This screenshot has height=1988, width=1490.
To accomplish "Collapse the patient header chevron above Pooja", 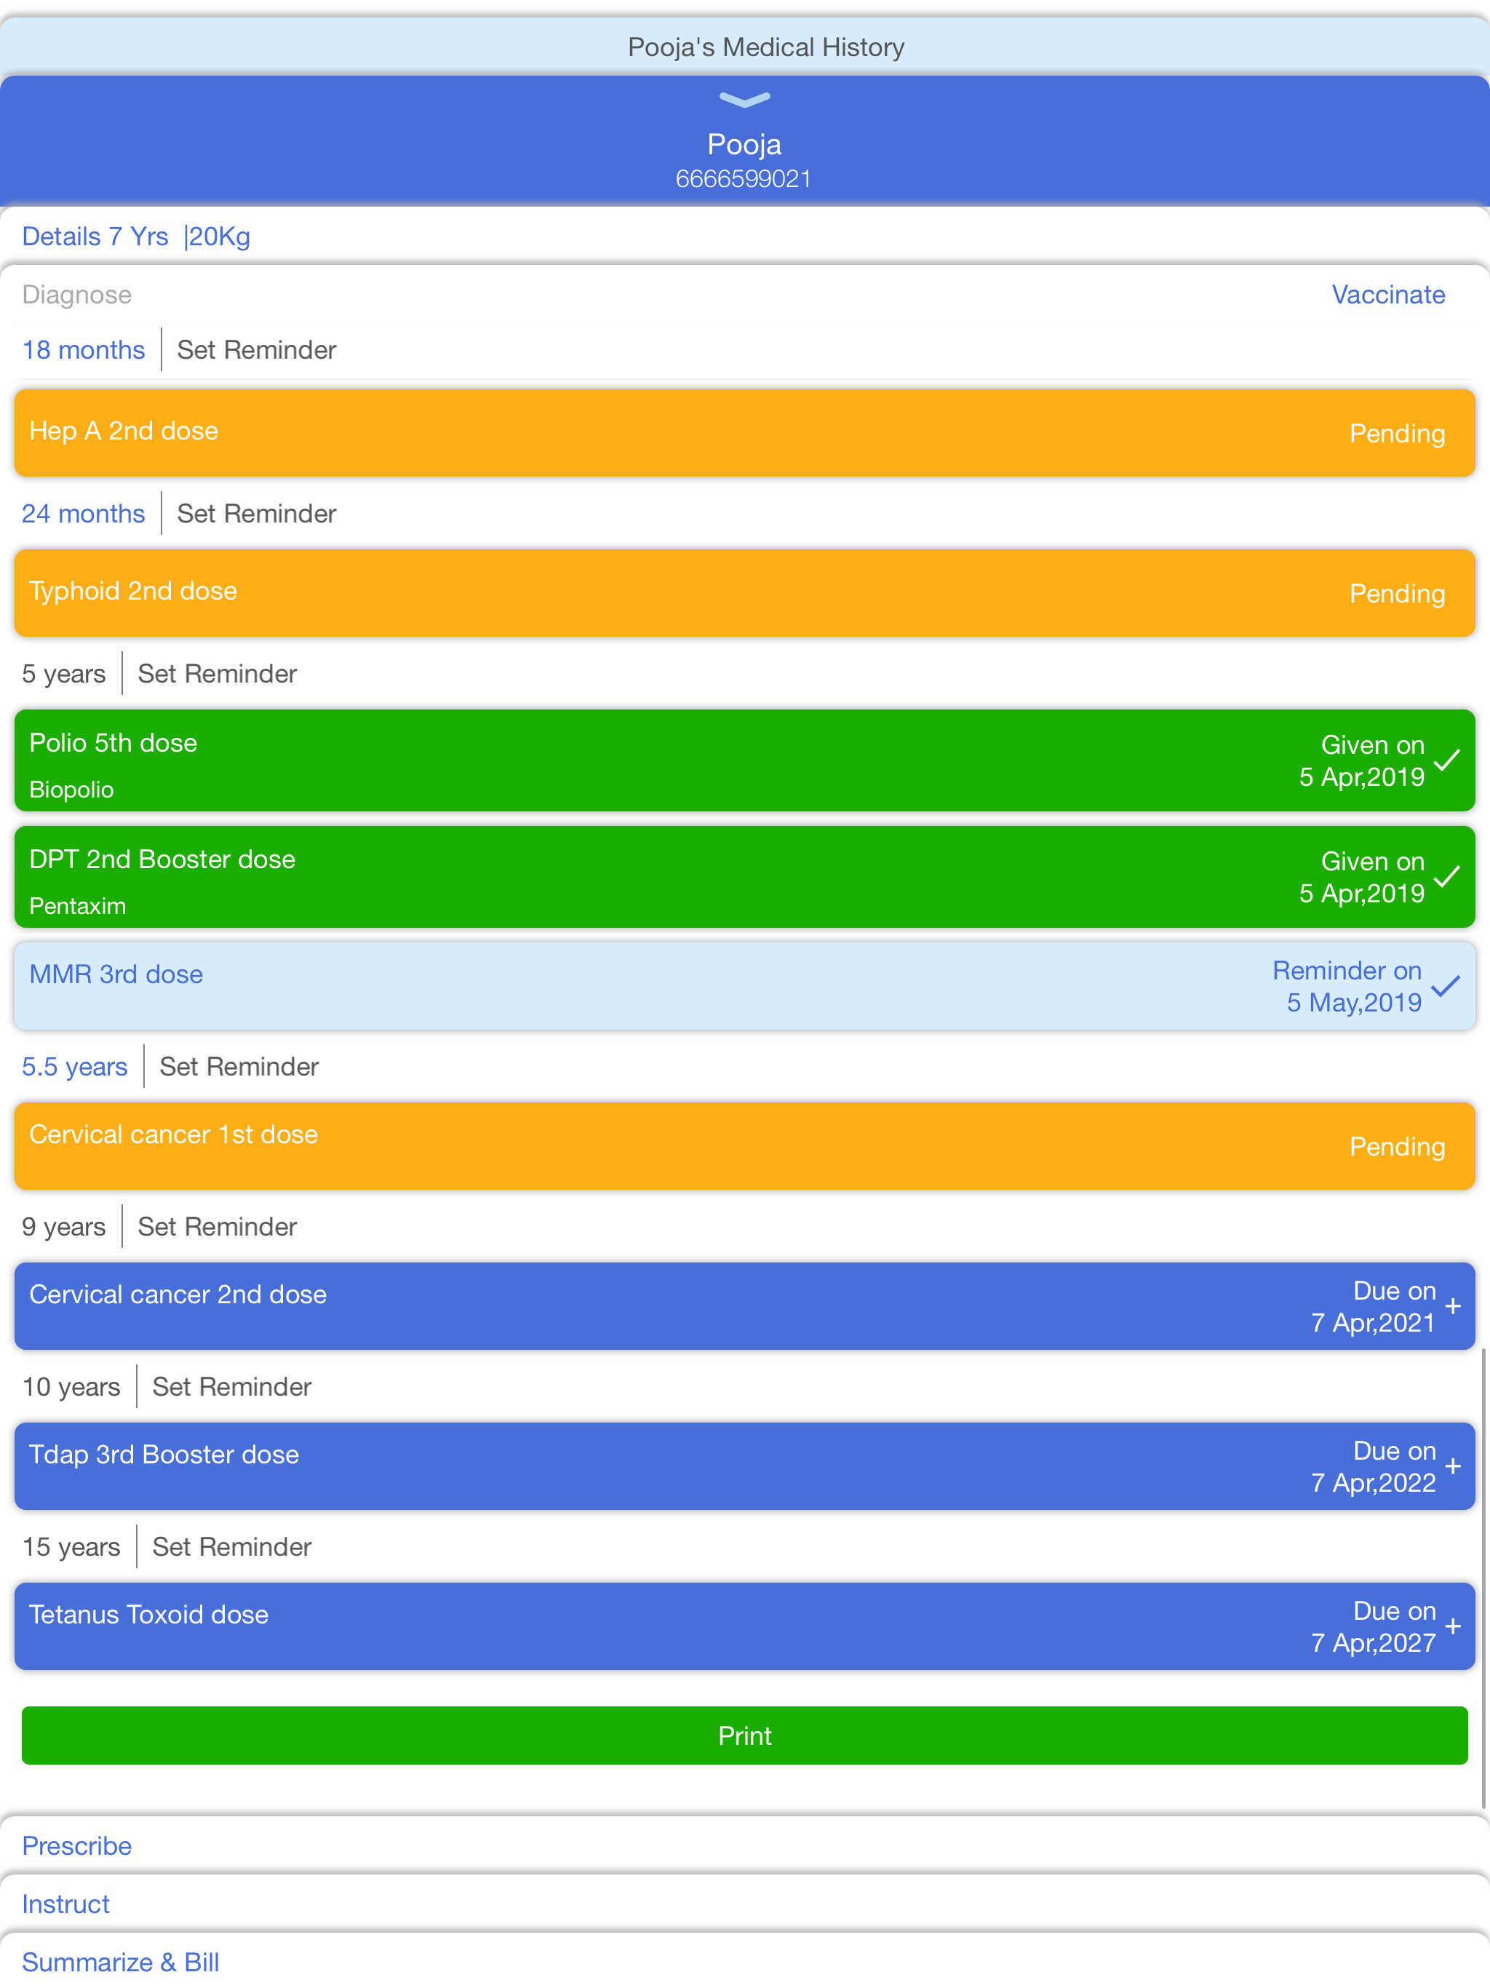I will (744, 100).
